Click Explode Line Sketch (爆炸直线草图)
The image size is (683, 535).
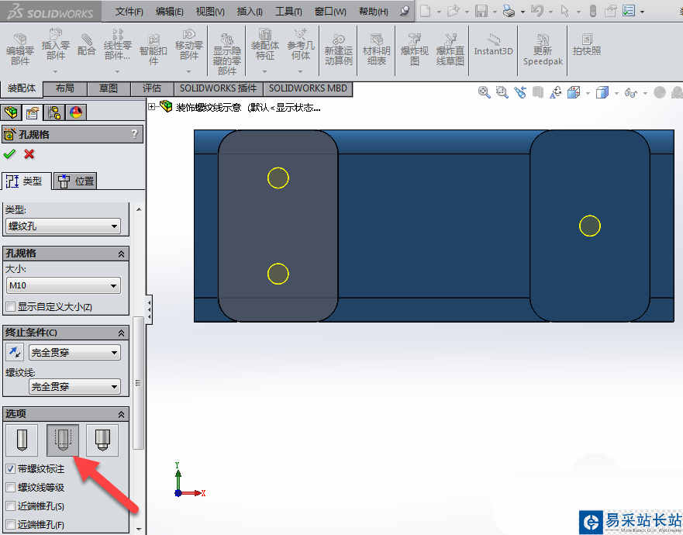click(x=450, y=49)
